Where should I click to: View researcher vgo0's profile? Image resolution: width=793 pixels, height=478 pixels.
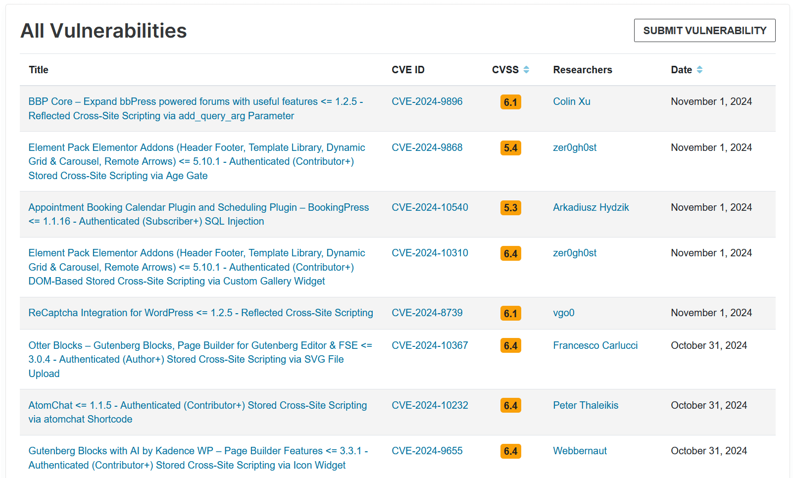click(563, 313)
